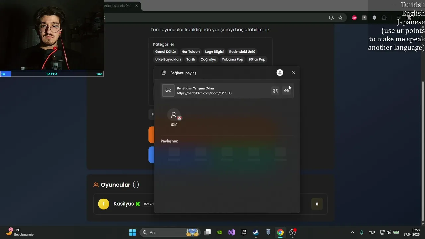Select the Genel Kültür category chip
Screen dimensions: 425x239
(166, 52)
